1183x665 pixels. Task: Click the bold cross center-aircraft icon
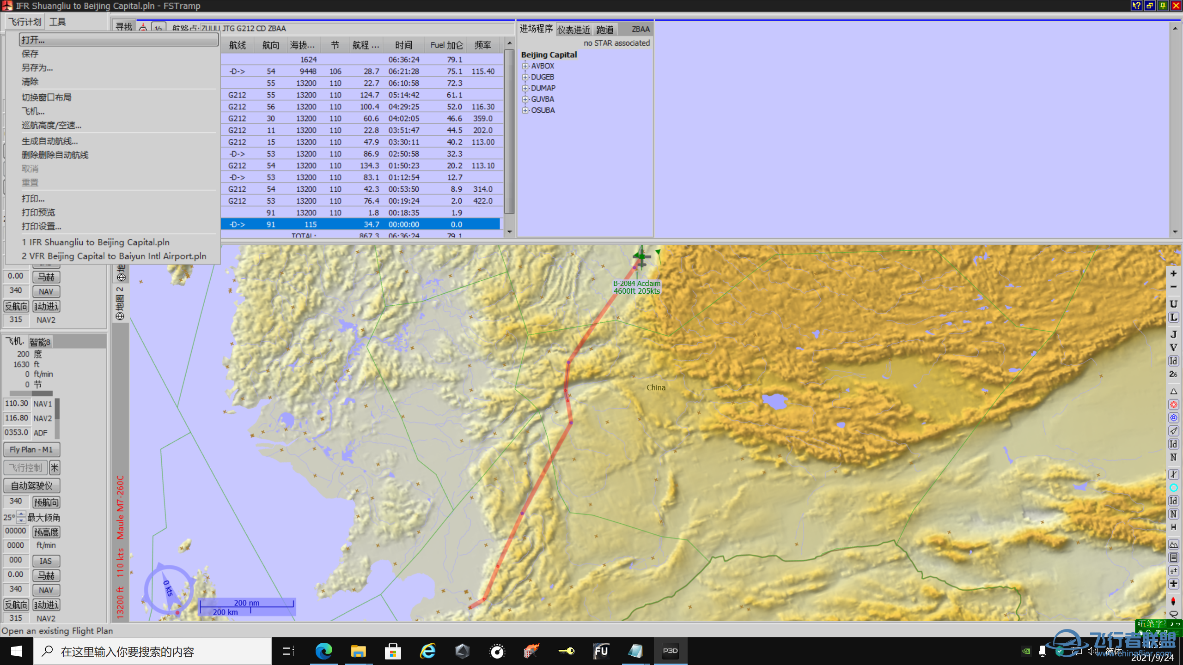(x=1173, y=584)
